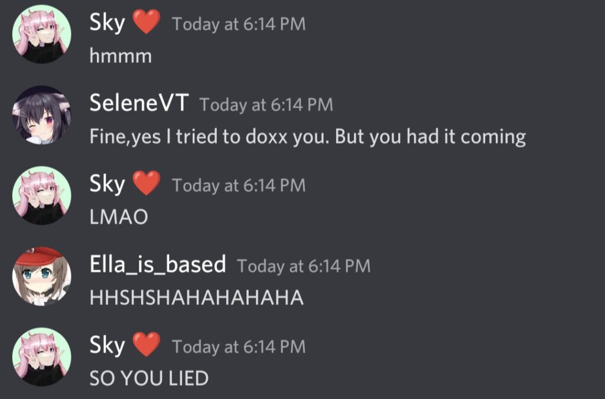Image resolution: width=605 pixels, height=399 pixels.
Task: Click the Sky username above LMAO
Action: pyautogui.click(x=108, y=184)
